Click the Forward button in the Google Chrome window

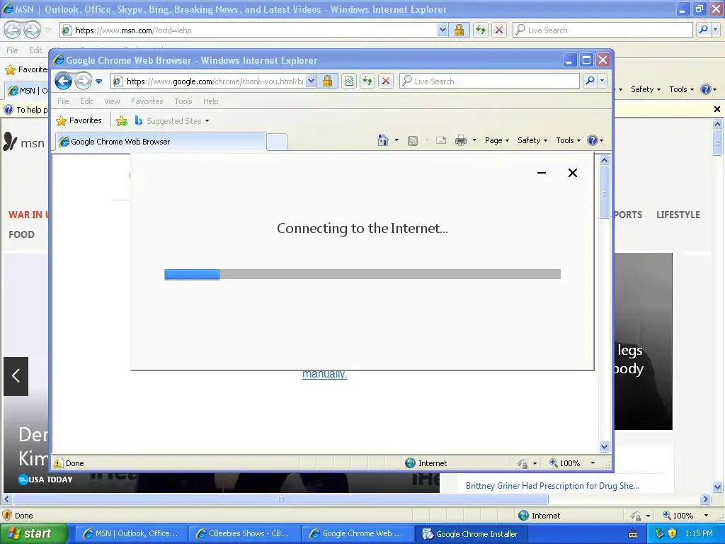click(x=84, y=81)
